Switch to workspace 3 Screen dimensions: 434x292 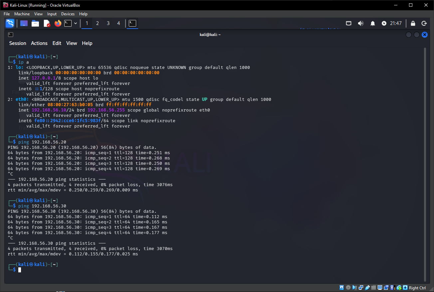[x=108, y=23]
